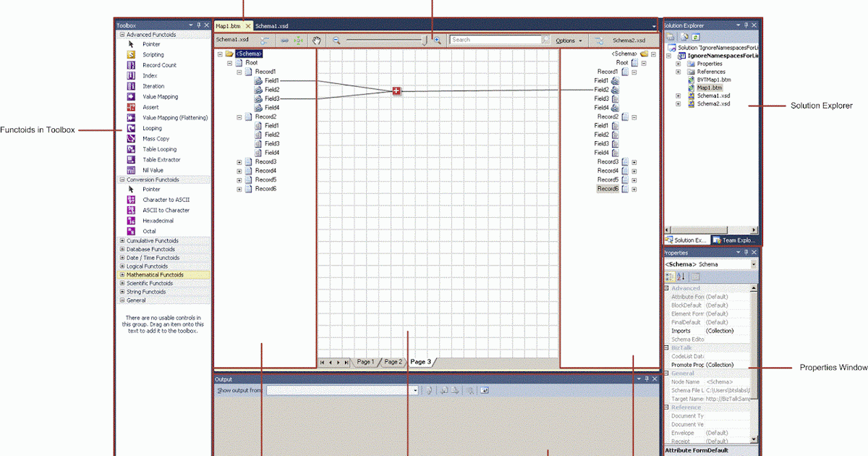Image resolution: width=868 pixels, height=456 pixels.
Task: Select the Looping functoid in the Toolbox
Action: 152,128
